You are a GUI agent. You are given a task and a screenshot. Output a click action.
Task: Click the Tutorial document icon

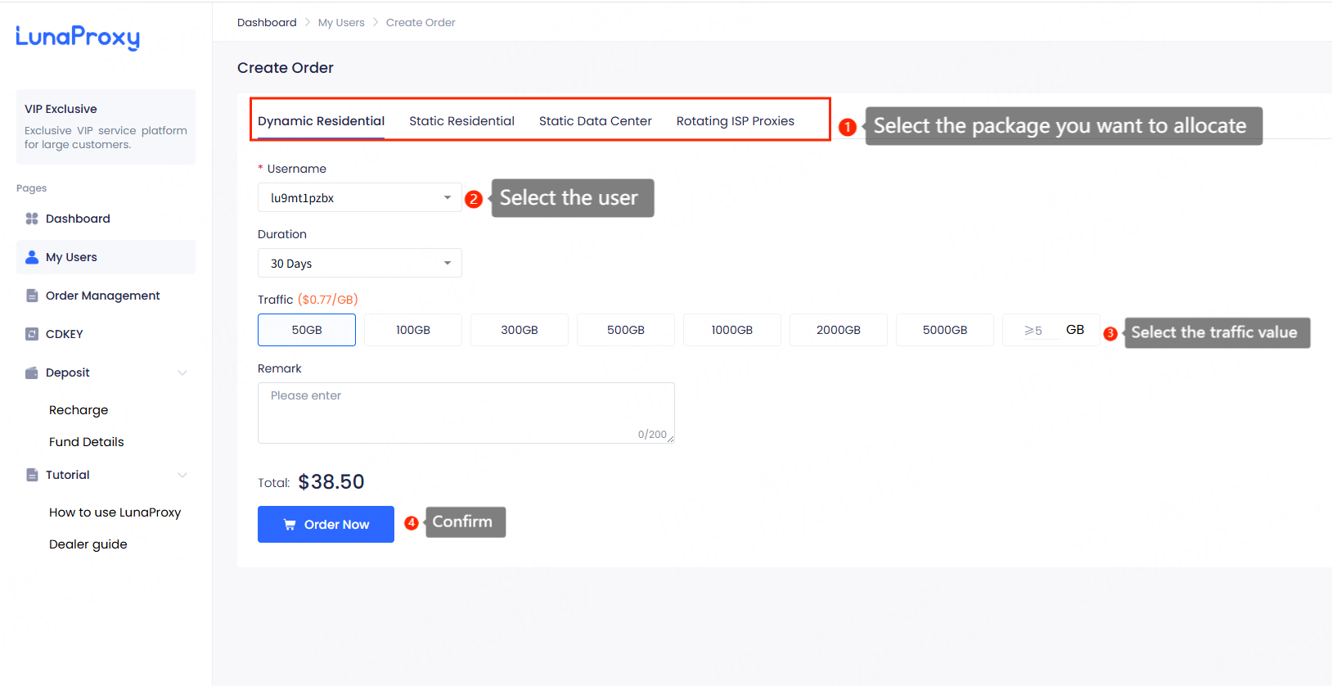[x=32, y=475]
